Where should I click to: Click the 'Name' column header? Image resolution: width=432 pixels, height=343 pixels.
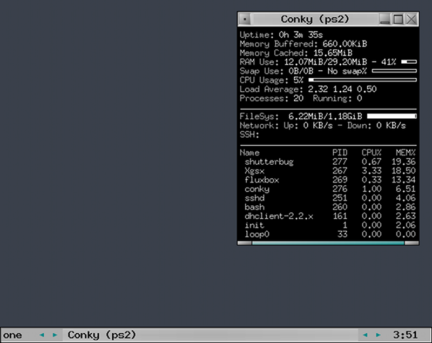[x=249, y=153]
